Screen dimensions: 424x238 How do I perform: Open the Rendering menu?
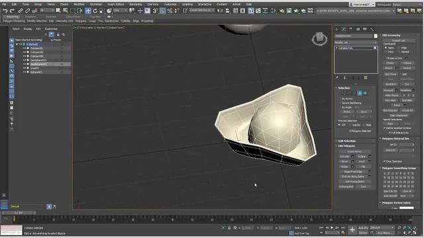tap(135, 5)
